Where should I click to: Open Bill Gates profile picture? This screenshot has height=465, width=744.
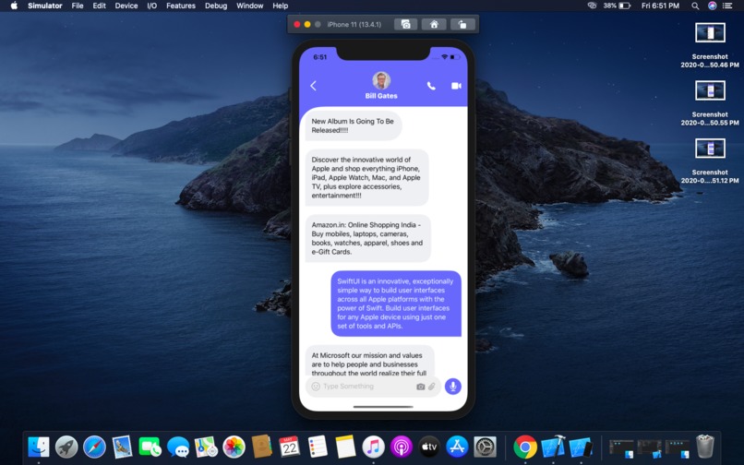(x=381, y=80)
